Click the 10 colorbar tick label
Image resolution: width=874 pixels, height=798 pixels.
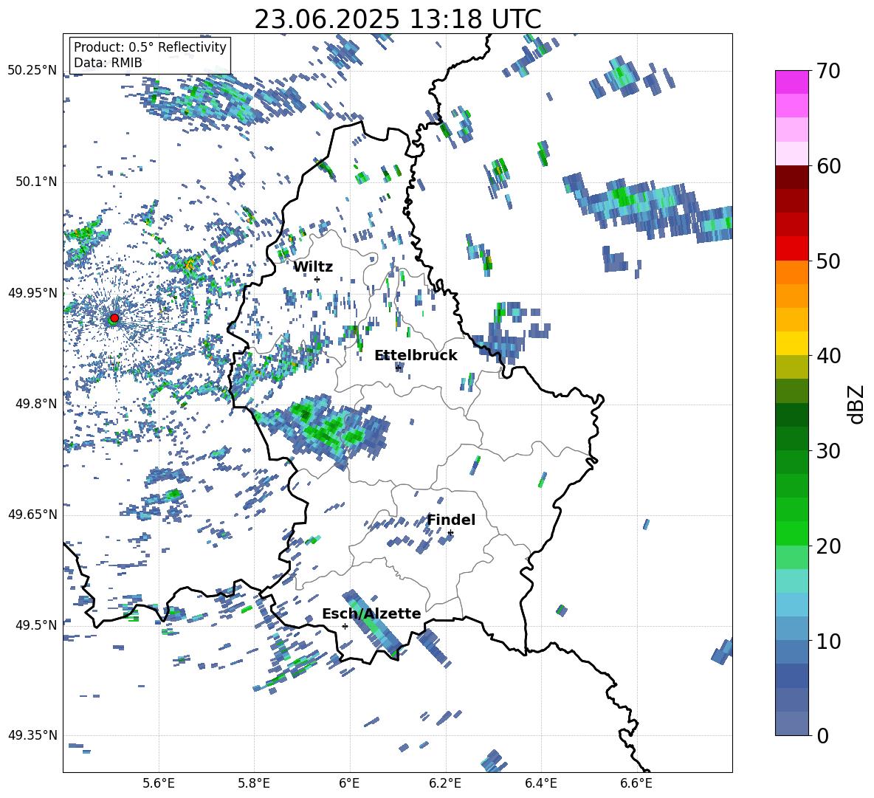pyautogui.click(x=828, y=641)
